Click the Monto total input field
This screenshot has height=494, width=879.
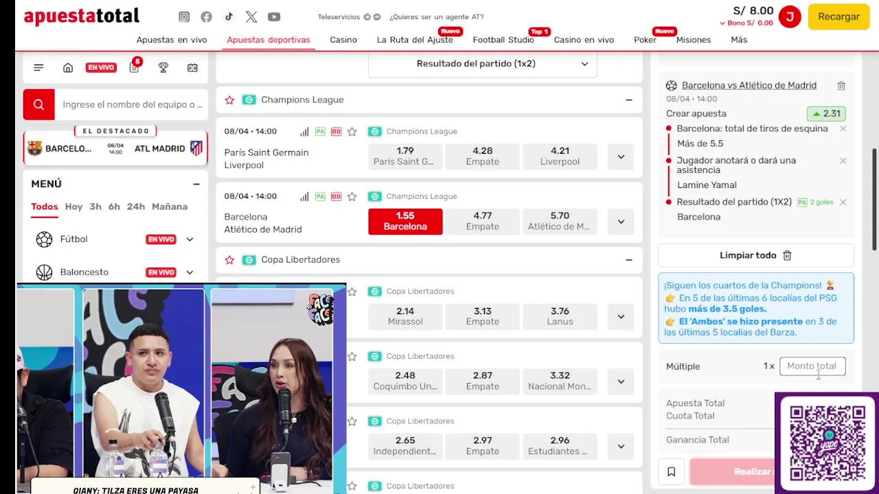point(812,366)
